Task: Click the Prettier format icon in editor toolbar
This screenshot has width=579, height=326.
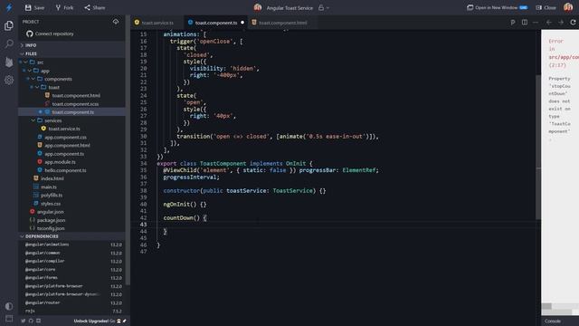Action: pyautogui.click(x=513, y=23)
